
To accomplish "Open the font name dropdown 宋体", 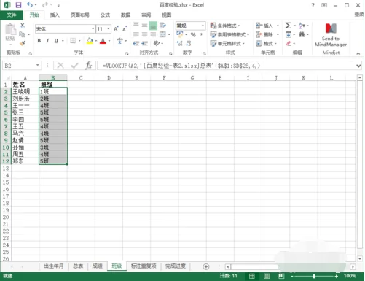I will pyautogui.click(x=93, y=29).
